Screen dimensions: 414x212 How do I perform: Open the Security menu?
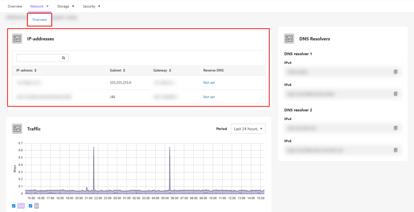[x=91, y=6]
